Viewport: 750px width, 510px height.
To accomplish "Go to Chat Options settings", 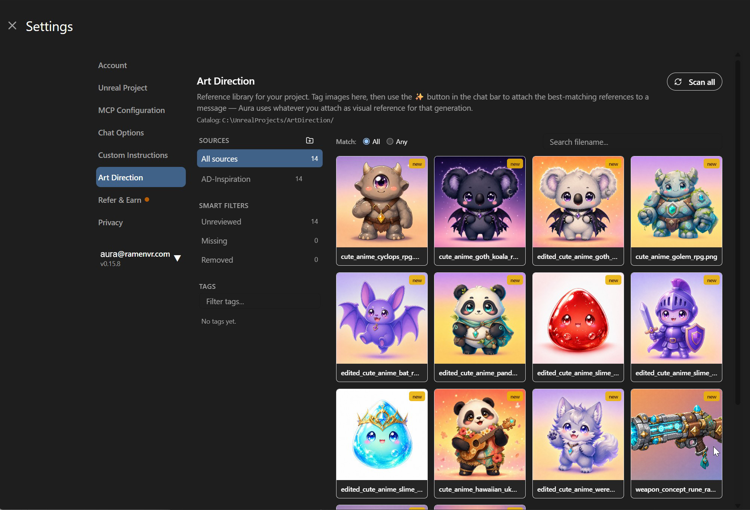I will 121,132.
